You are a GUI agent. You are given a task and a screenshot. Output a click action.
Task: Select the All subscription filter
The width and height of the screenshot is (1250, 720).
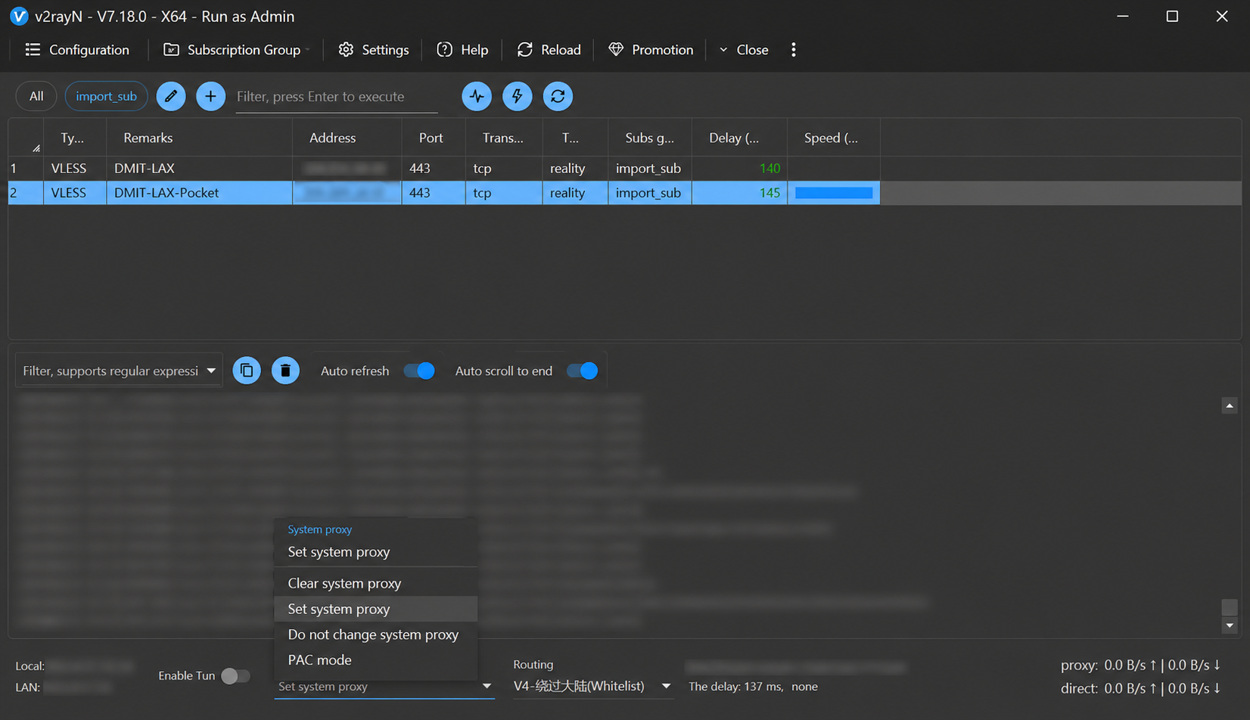[x=36, y=96]
